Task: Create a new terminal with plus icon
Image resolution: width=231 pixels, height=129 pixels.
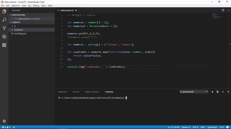Action: coord(212,92)
